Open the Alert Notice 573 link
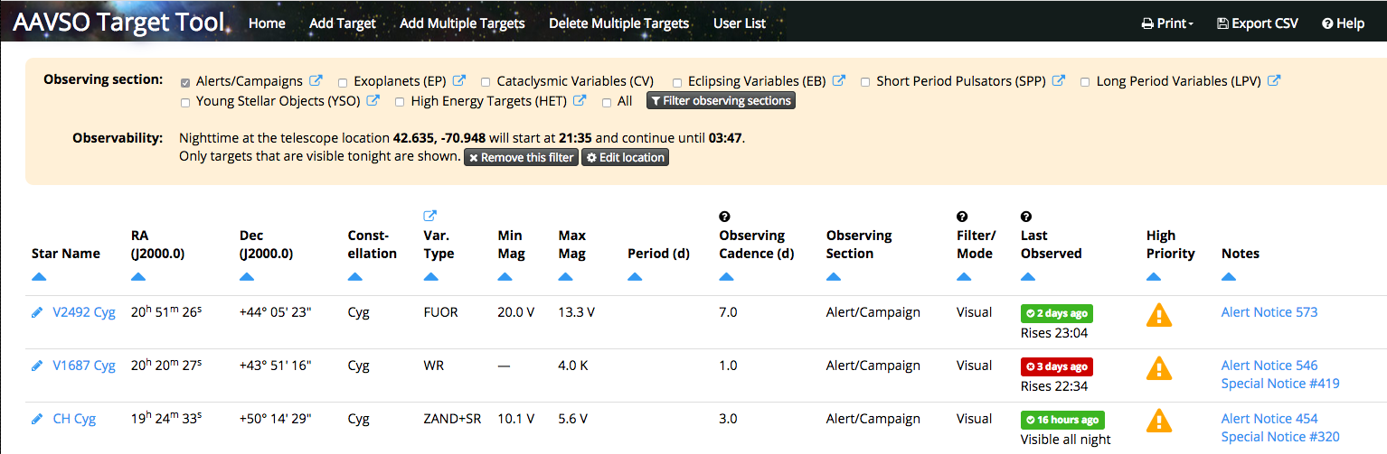The width and height of the screenshot is (1387, 454). 1269,312
